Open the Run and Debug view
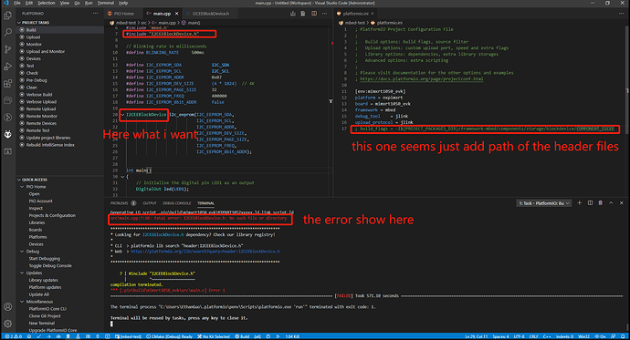The image size is (630, 340). coord(7,67)
